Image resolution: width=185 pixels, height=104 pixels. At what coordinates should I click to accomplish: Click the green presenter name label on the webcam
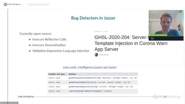158,35
